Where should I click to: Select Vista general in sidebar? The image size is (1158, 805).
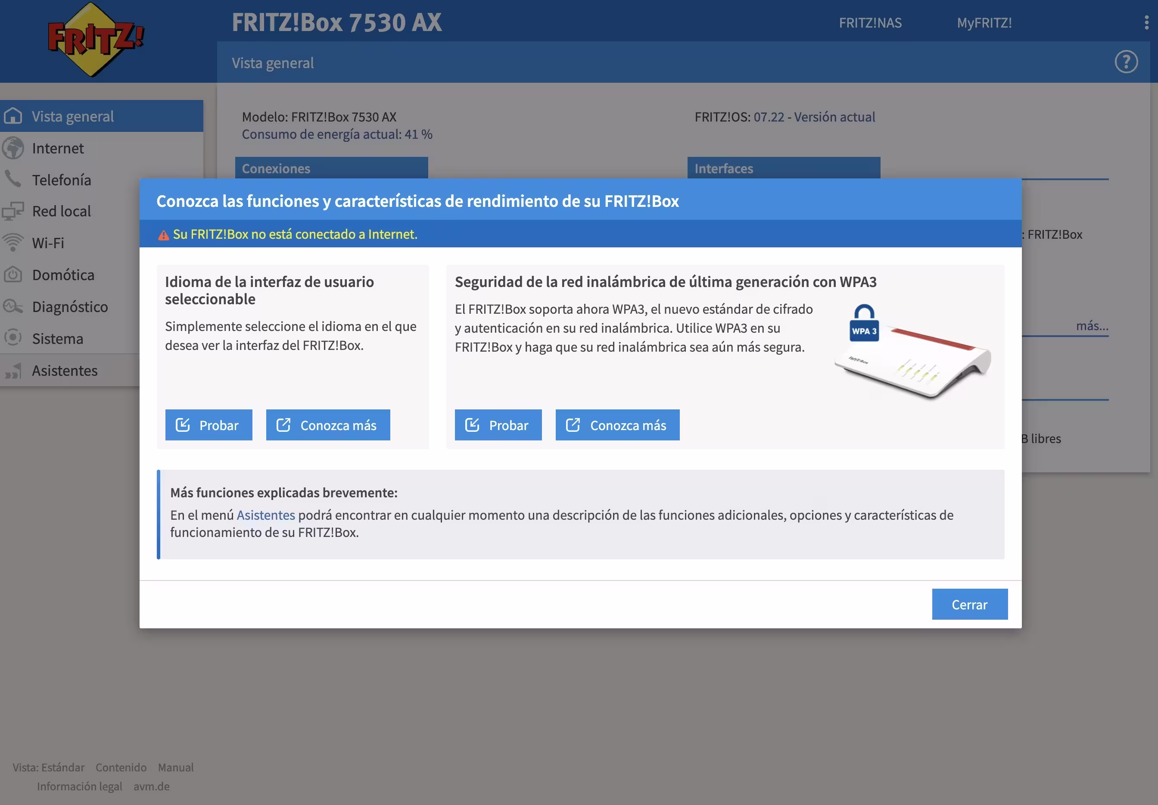pos(73,116)
